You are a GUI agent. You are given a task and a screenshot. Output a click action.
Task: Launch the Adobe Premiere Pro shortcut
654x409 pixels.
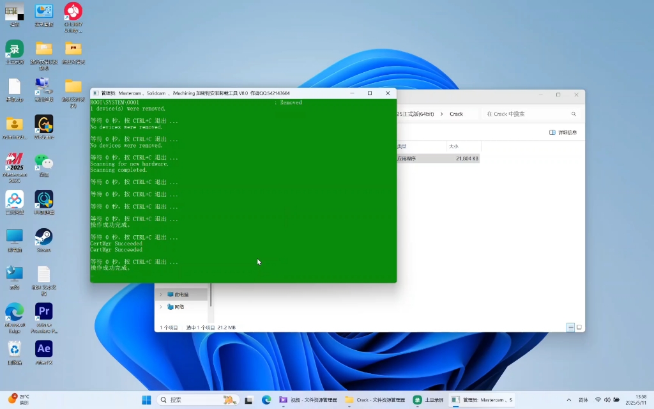tap(44, 318)
